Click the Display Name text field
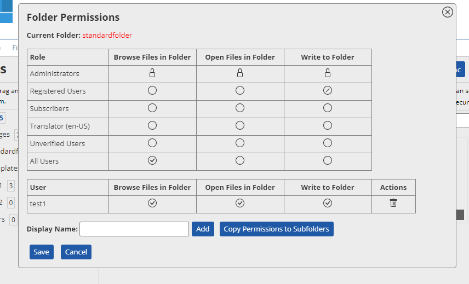Screen dimensions: 469x284 [134, 229]
